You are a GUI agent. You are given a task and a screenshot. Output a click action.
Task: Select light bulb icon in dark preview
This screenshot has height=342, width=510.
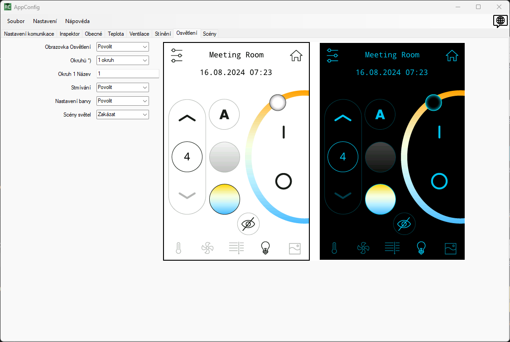click(421, 248)
